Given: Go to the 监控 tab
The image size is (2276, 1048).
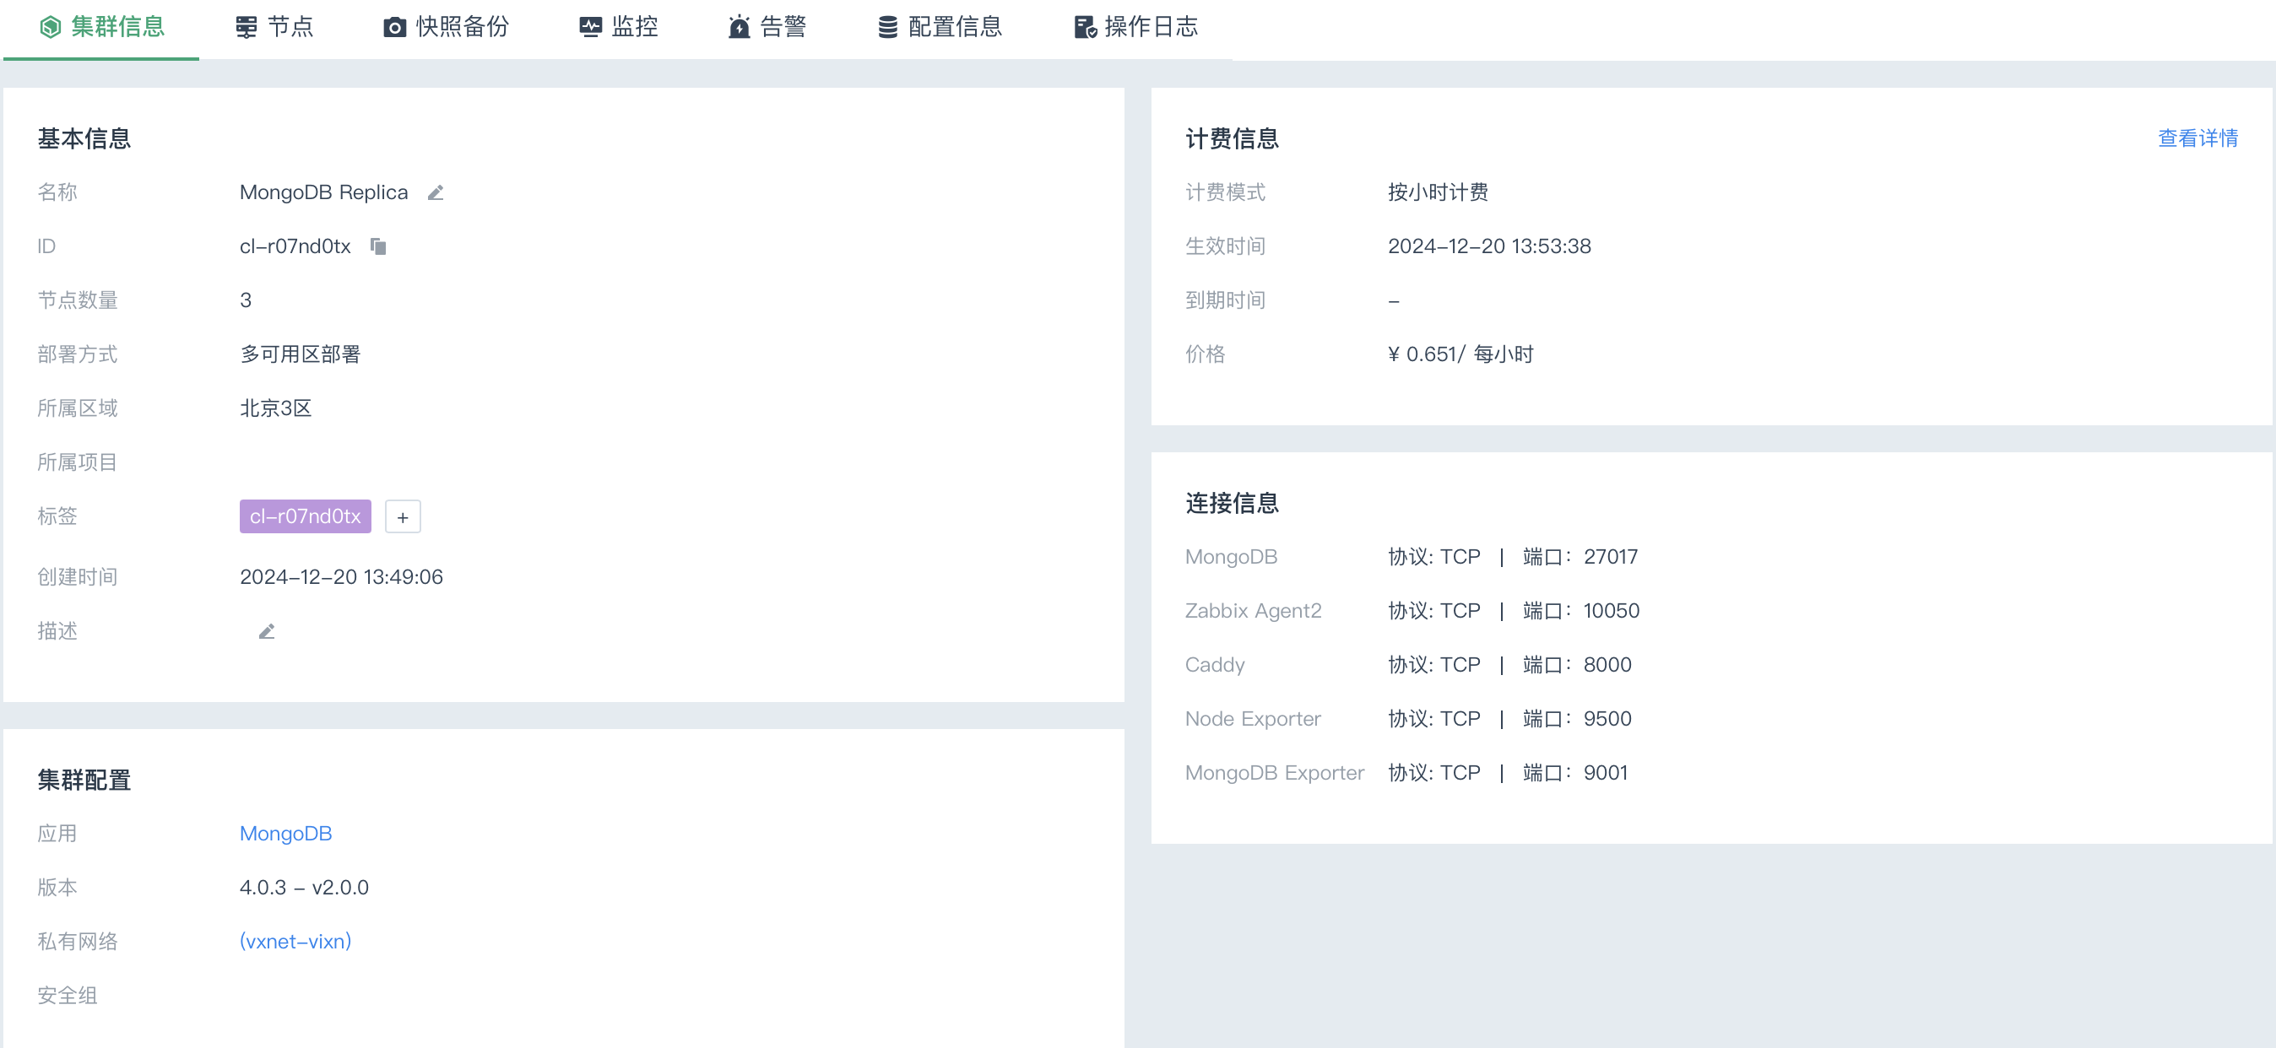Looking at the screenshot, I should [x=620, y=27].
